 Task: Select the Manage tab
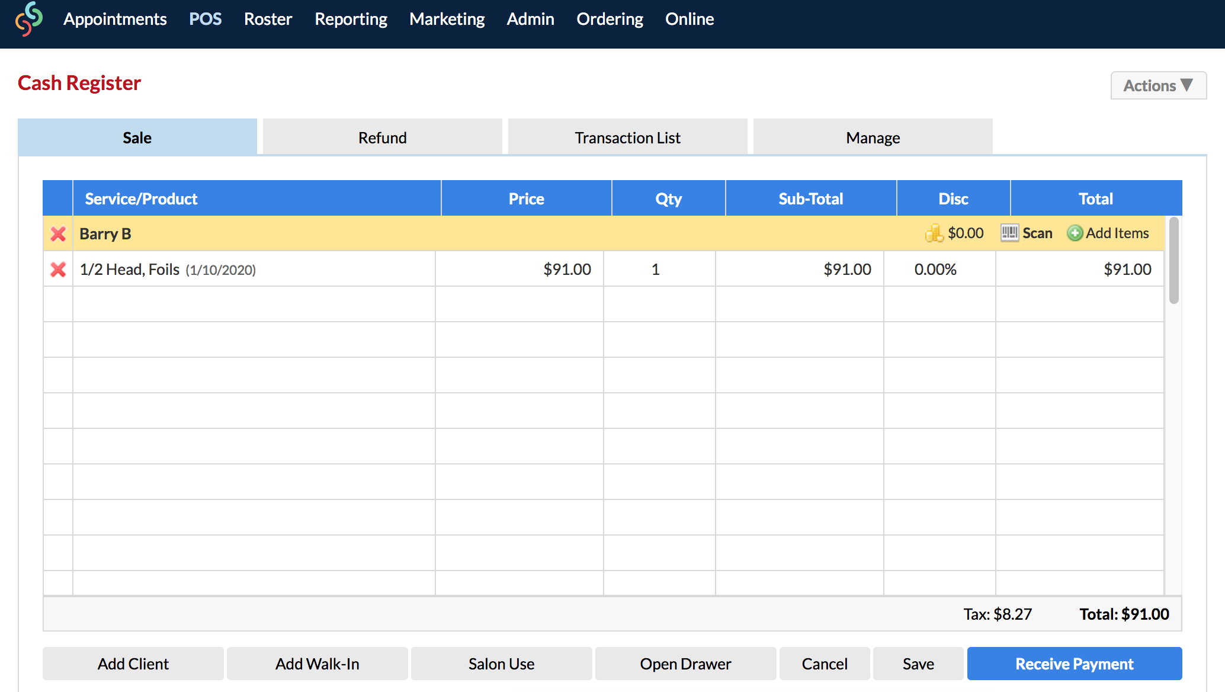873,137
